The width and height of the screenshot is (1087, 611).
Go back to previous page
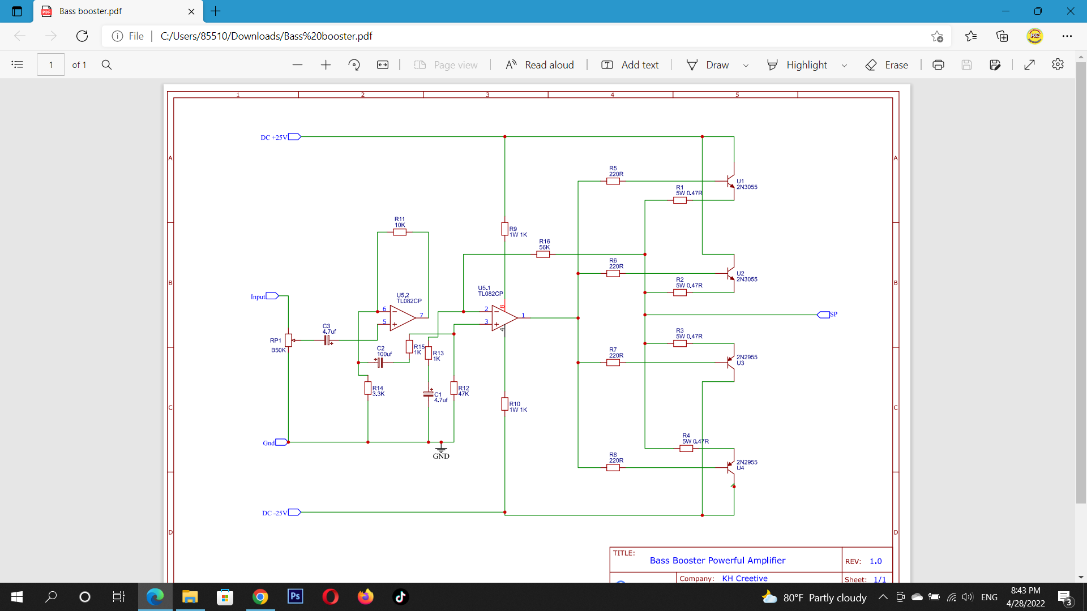point(20,36)
